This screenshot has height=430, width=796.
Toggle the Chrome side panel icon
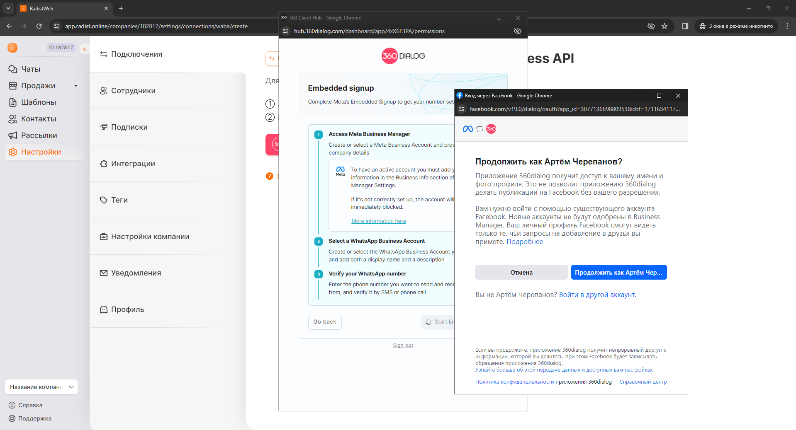(x=685, y=26)
